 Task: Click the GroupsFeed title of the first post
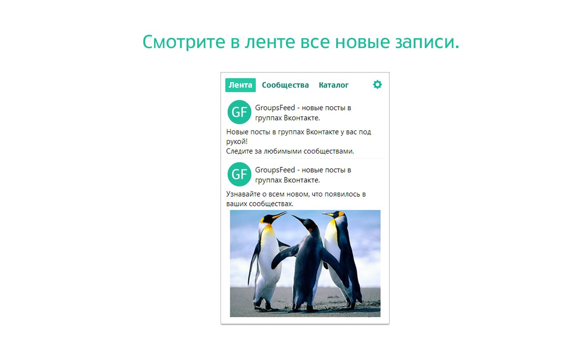pos(304,112)
